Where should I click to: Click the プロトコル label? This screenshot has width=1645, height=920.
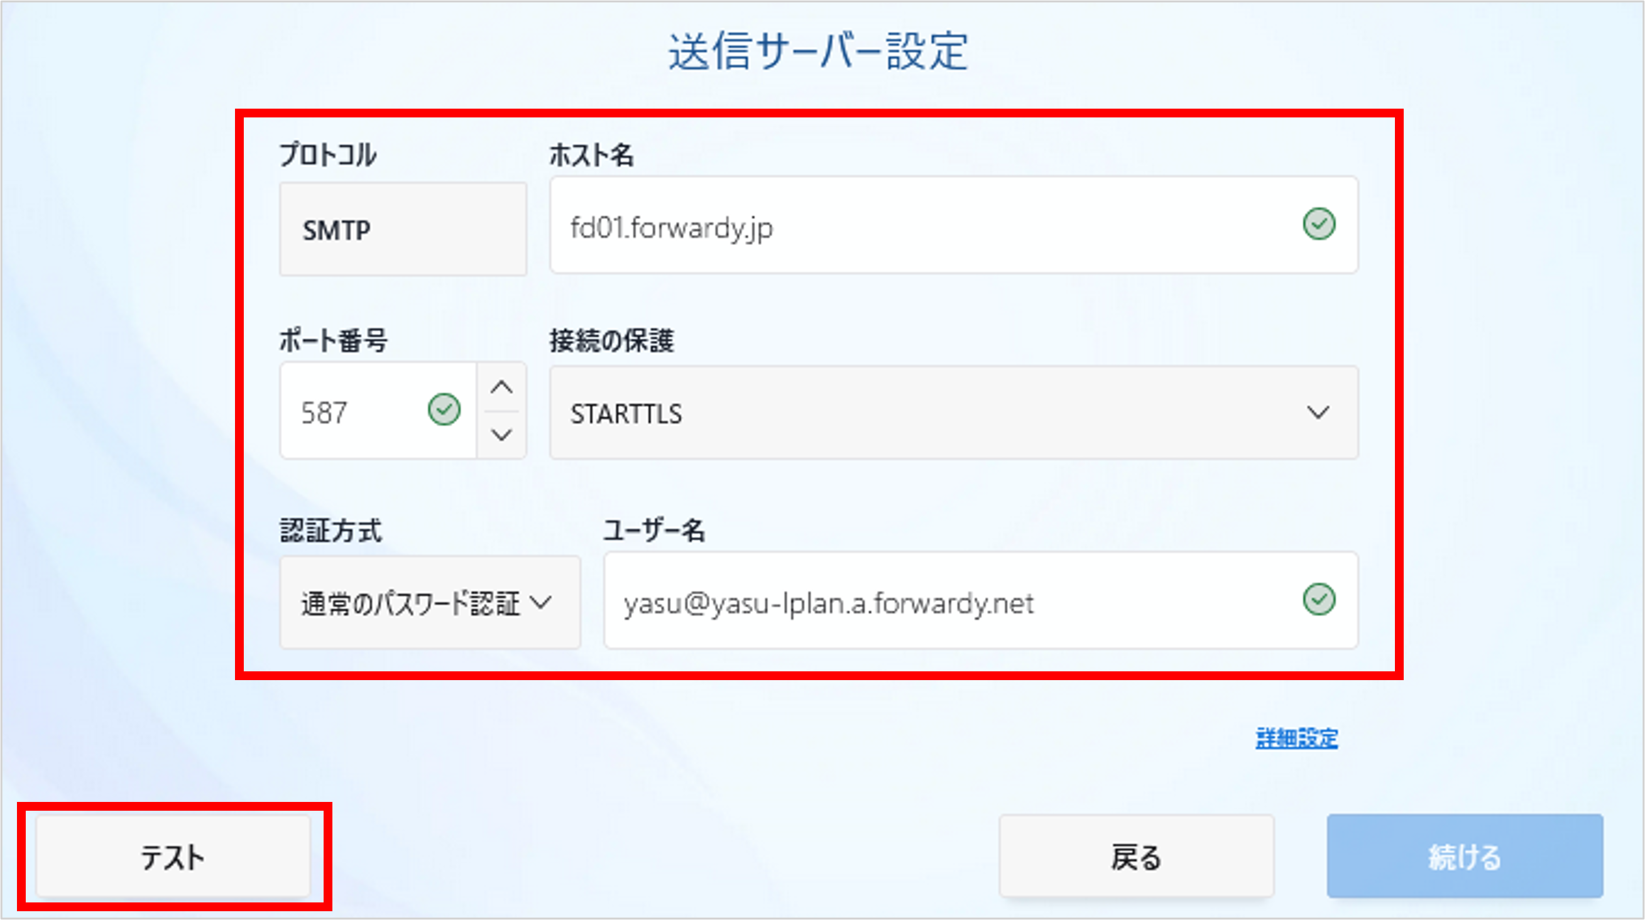pyautogui.click(x=328, y=155)
